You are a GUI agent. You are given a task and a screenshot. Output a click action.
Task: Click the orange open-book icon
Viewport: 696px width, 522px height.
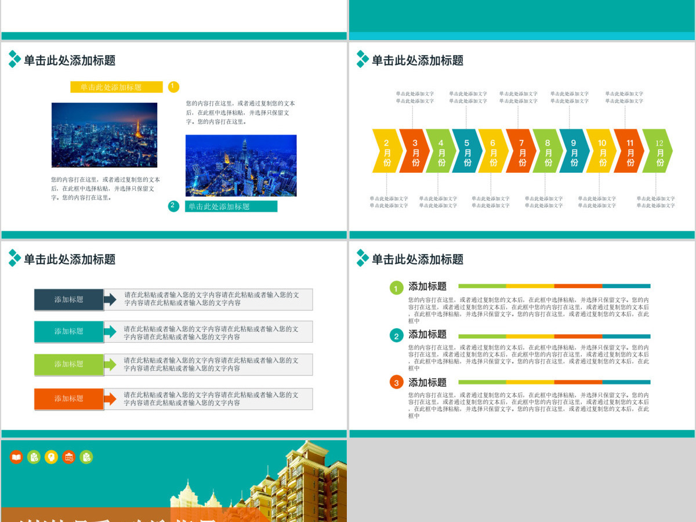tap(16, 457)
